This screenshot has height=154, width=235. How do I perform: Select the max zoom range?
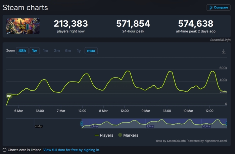91,51
